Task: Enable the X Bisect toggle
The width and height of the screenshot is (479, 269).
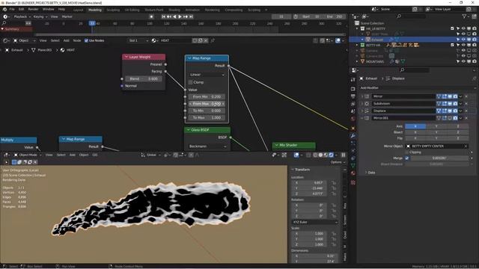Action: coord(415,132)
